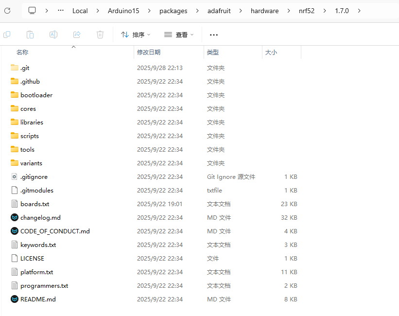Expand the chevron after 1.7.0 in the breadcrumb
The width and height of the screenshot is (399, 316).
[359, 11]
